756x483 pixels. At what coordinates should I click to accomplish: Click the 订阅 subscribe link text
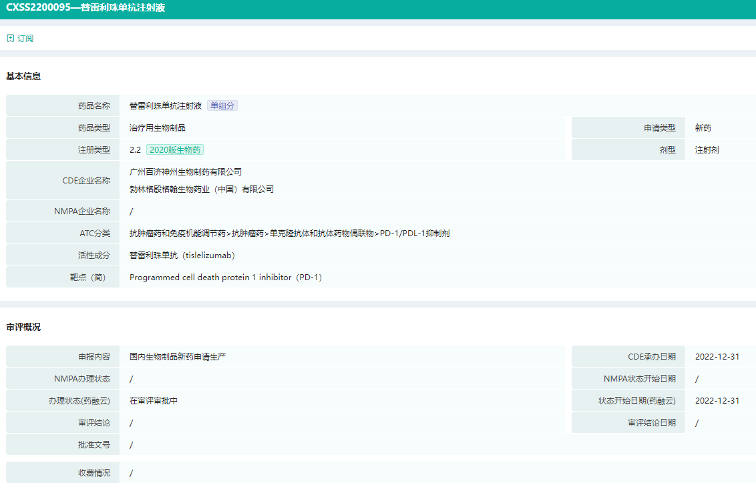(25, 39)
